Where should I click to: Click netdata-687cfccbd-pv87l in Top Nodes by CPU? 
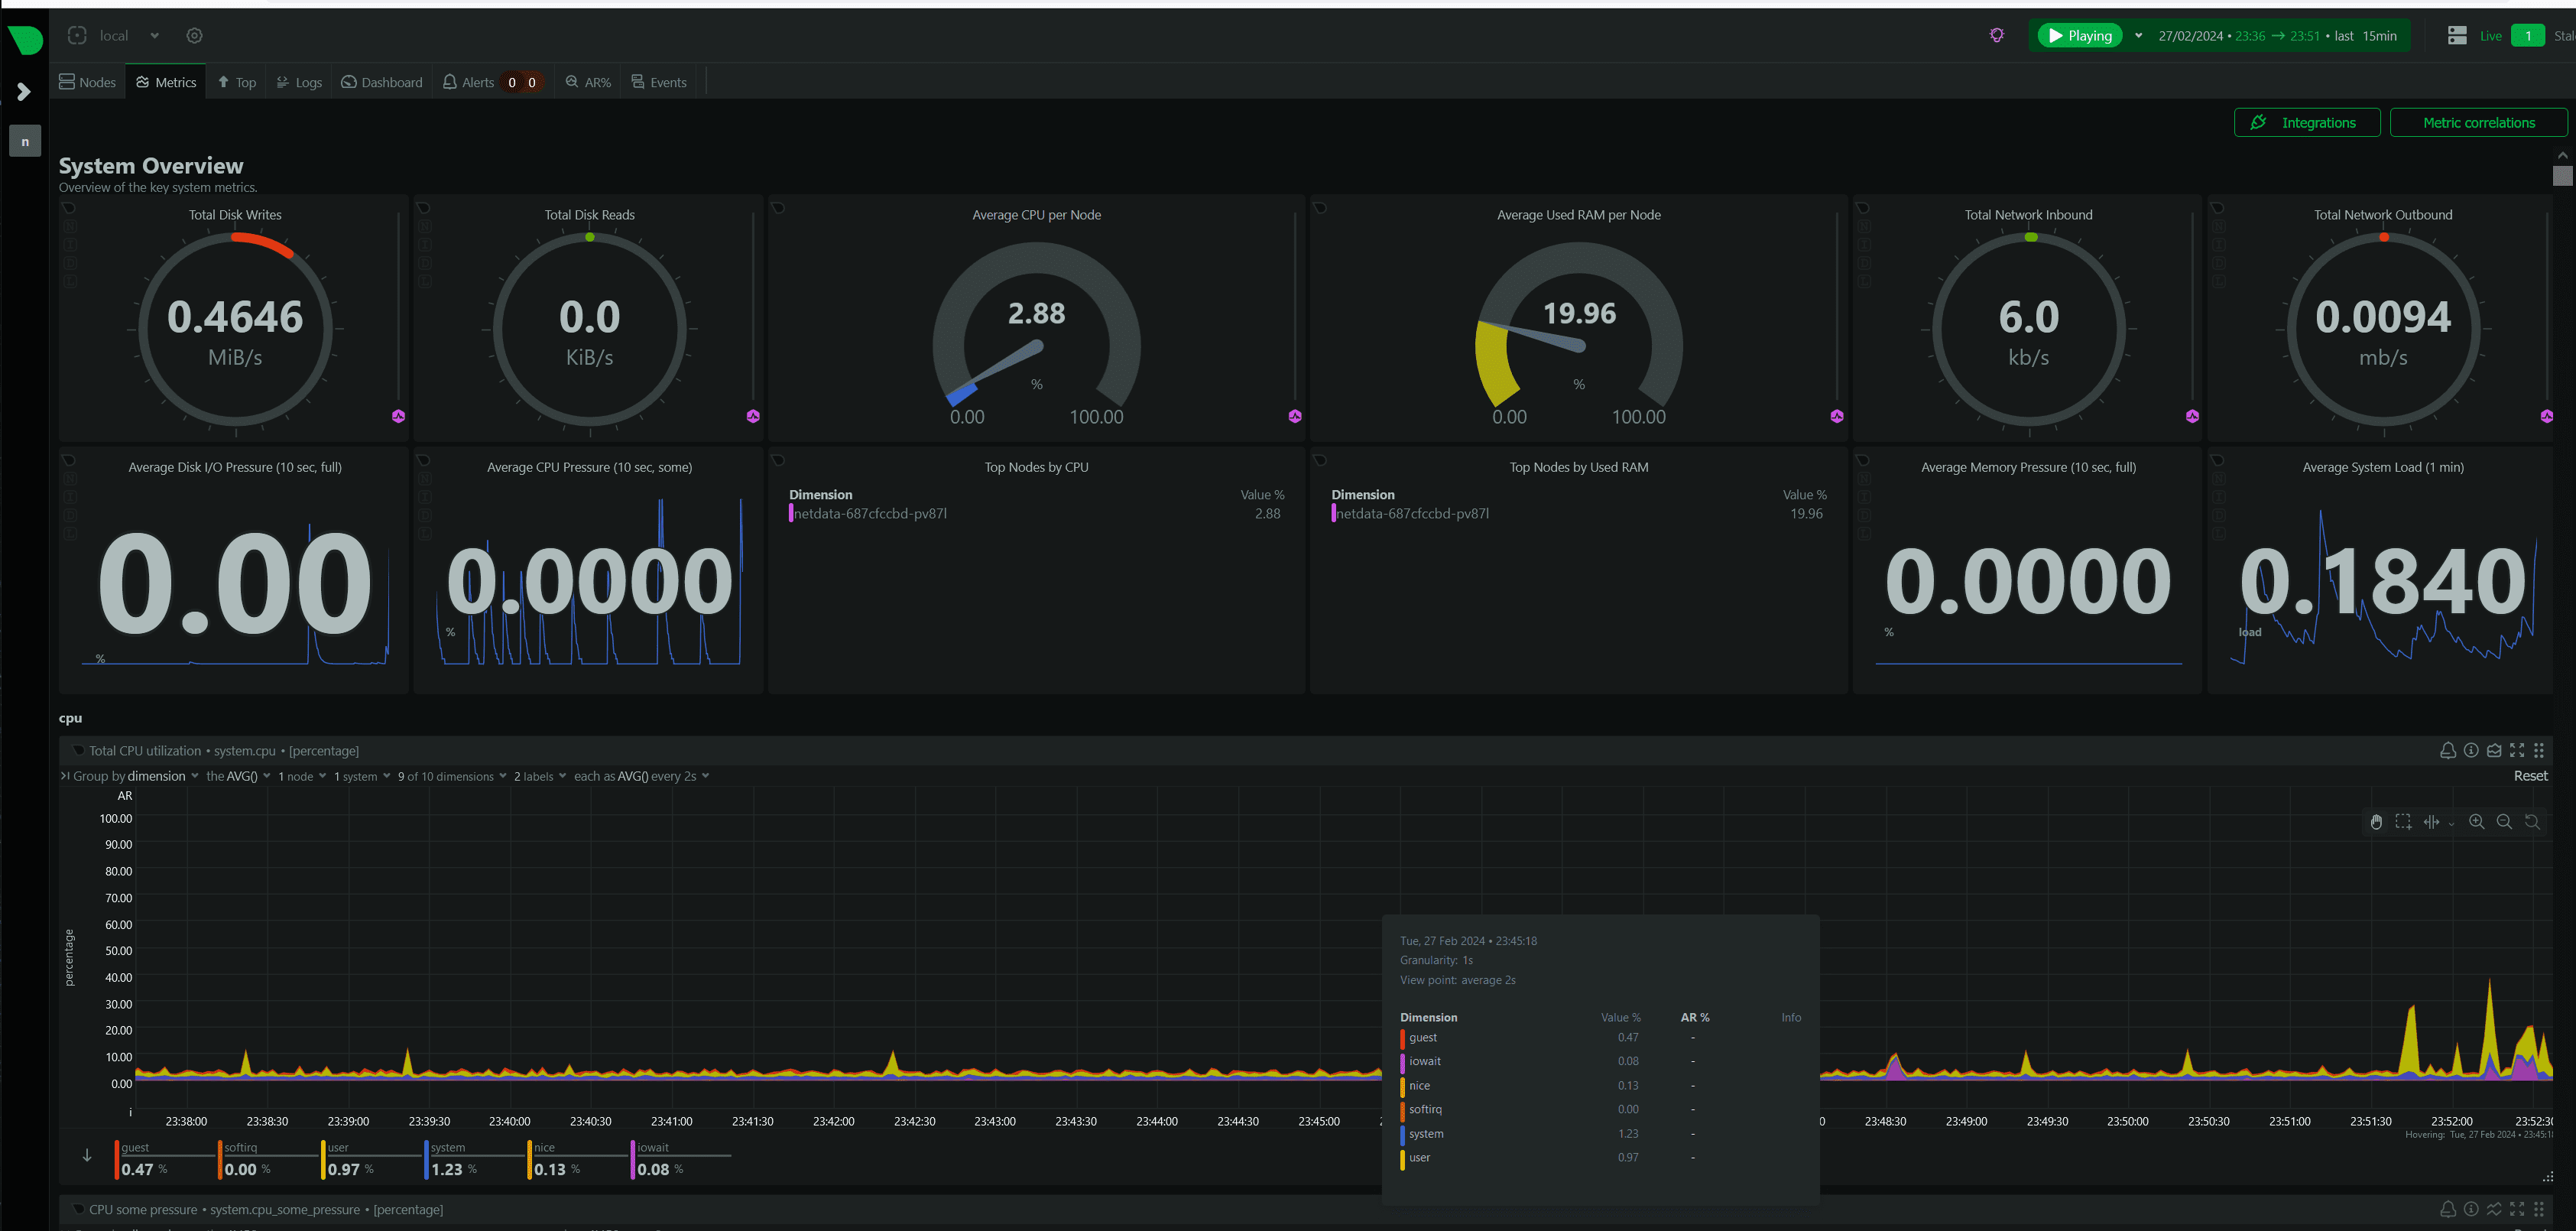(870, 514)
